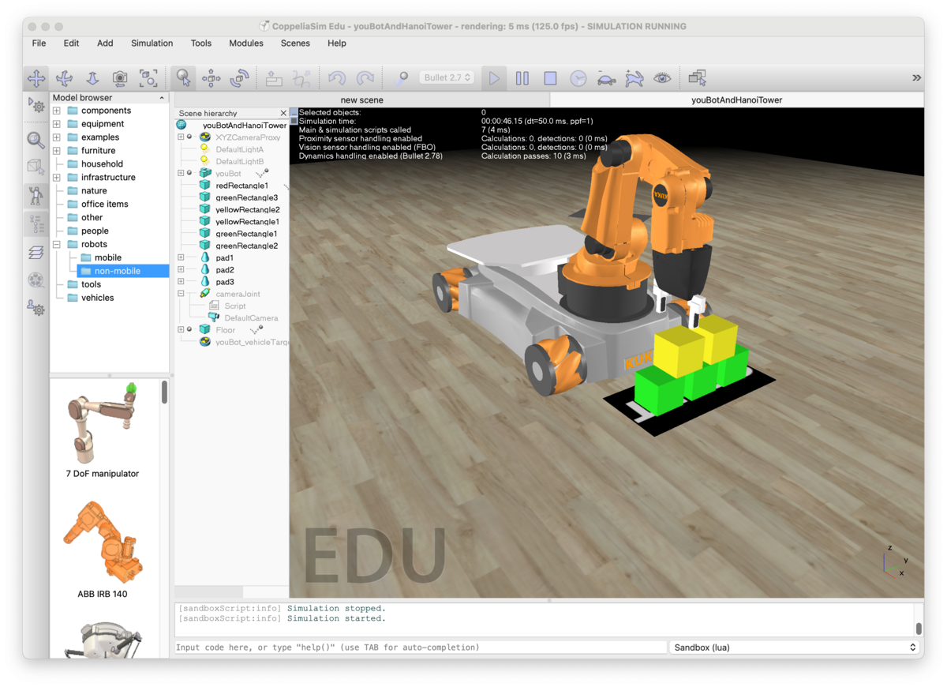The image size is (947, 687).
Task: Toggle visualization with the eye icon
Action: [662, 78]
